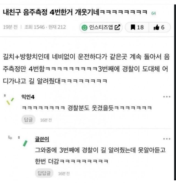Click 익인4's green confetti avatar

point(10,101)
